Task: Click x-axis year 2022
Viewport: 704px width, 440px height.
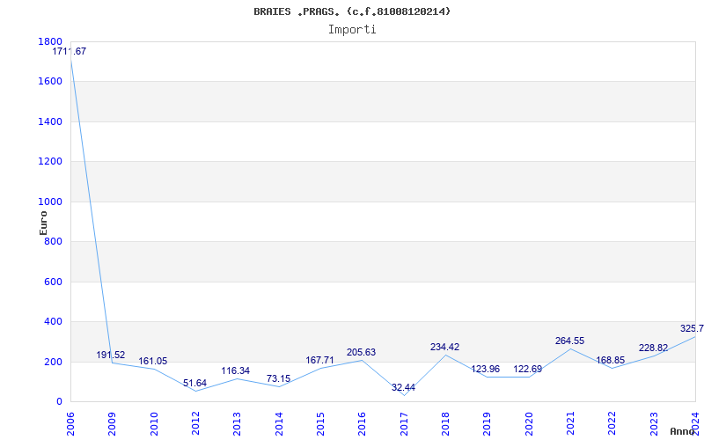Action: pyautogui.click(x=612, y=424)
